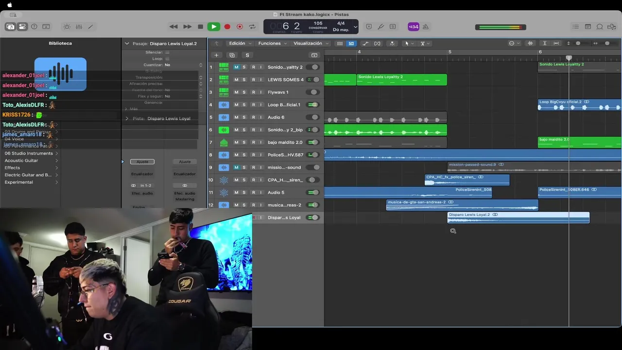
Task: Toggle the Inspector panel button
Action: click(22, 27)
